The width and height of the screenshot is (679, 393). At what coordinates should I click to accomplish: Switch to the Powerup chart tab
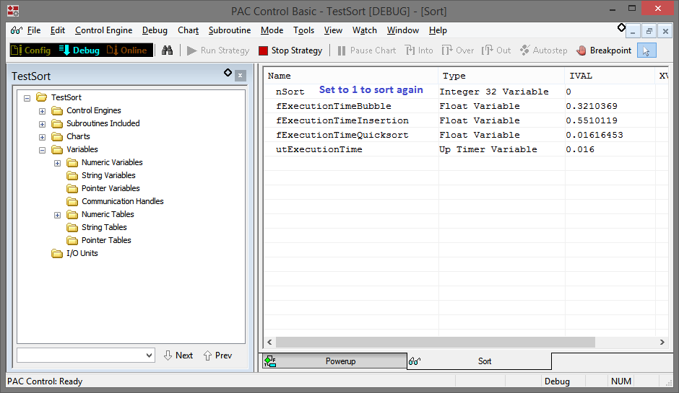pyautogui.click(x=334, y=361)
